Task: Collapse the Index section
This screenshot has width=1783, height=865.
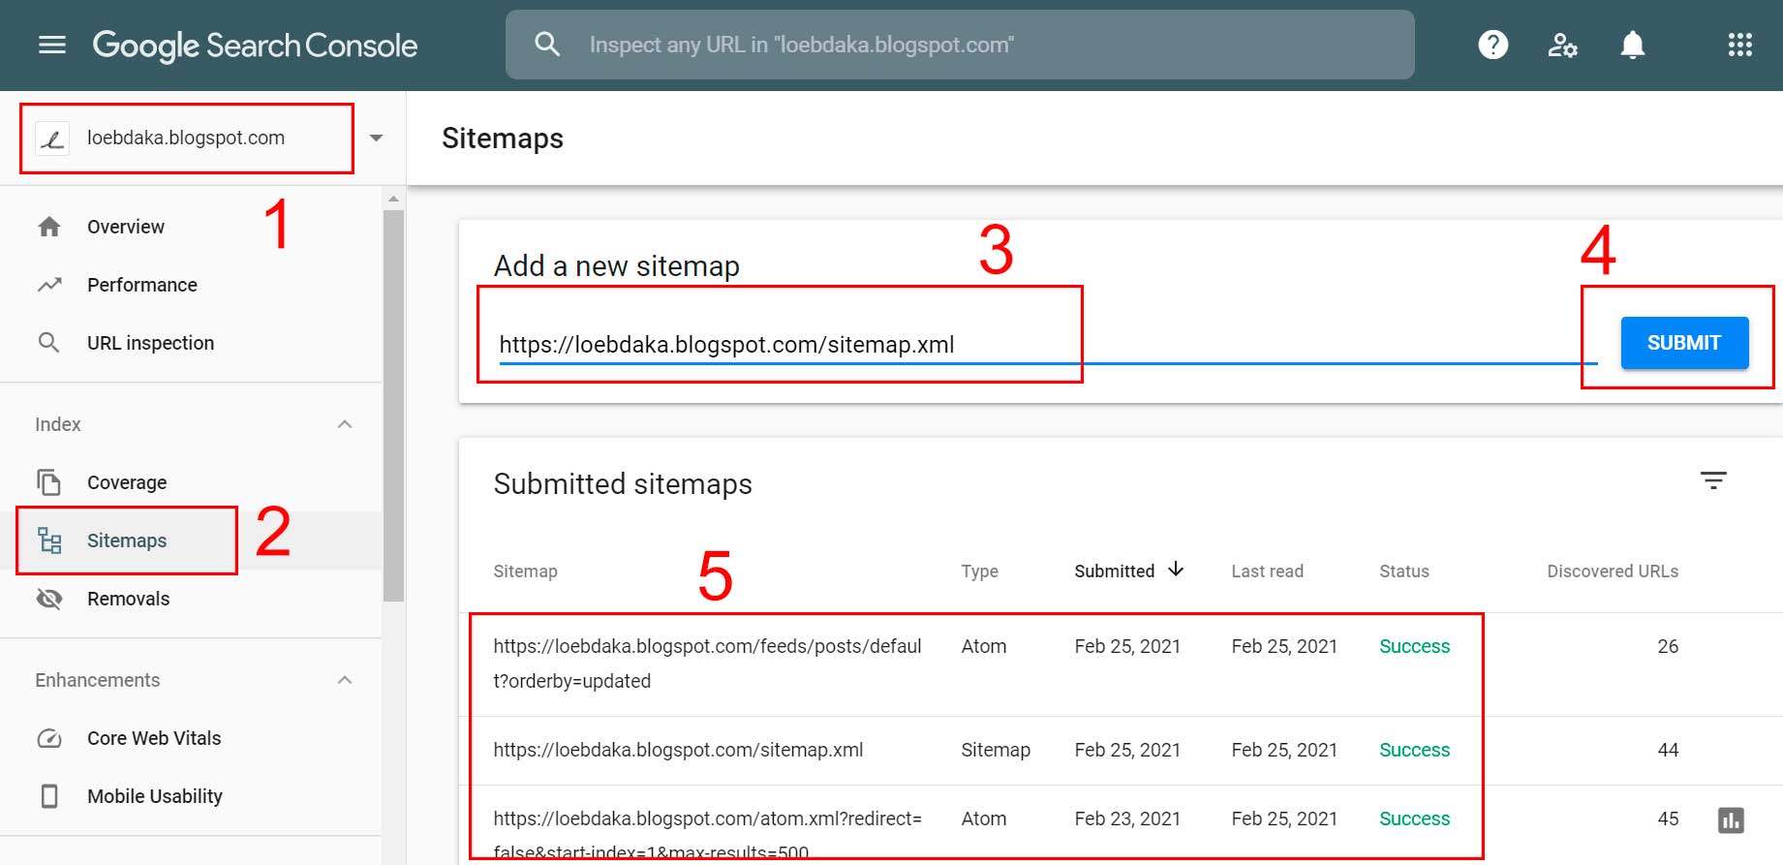Action: point(345,424)
